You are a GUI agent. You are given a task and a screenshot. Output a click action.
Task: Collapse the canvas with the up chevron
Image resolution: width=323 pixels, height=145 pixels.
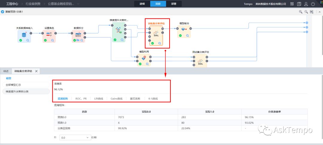(319, 12)
